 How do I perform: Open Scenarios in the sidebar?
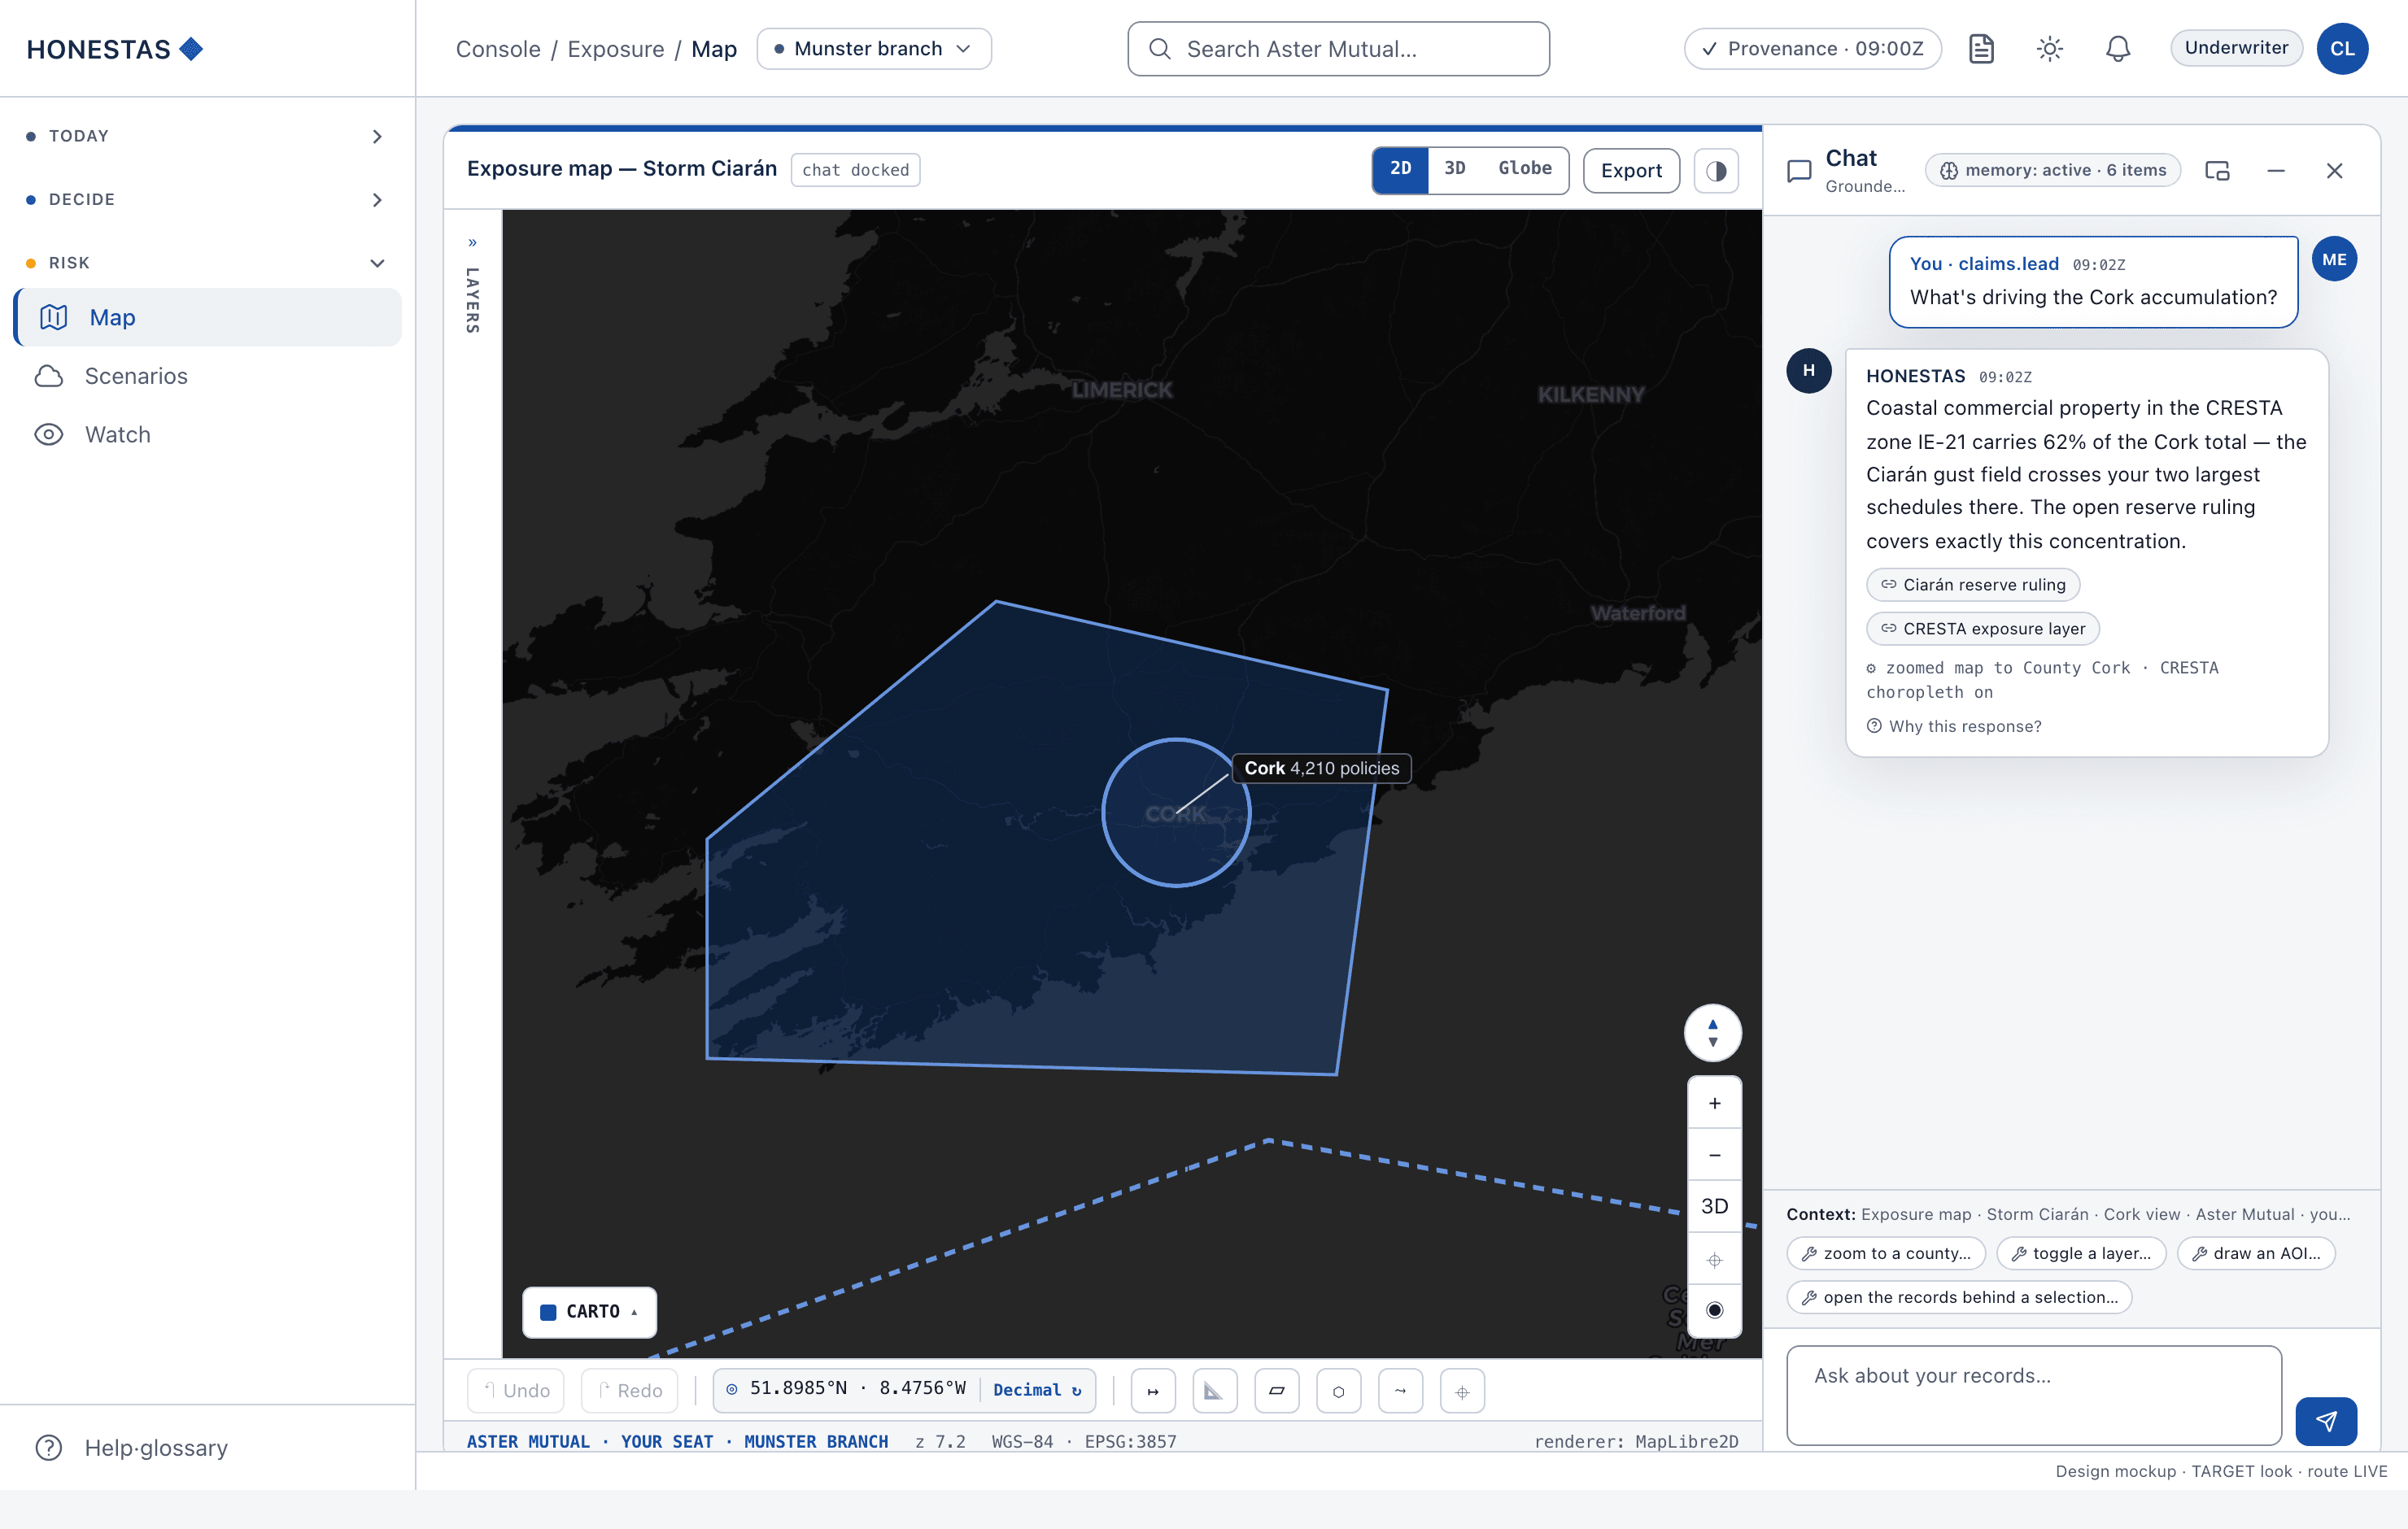[208, 376]
